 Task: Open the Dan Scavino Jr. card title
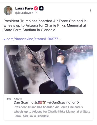click(46, 102)
